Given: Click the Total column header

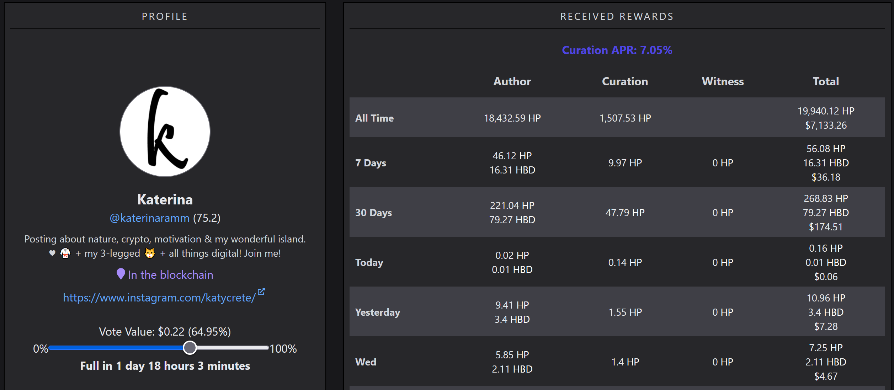Looking at the screenshot, I should coord(826,81).
